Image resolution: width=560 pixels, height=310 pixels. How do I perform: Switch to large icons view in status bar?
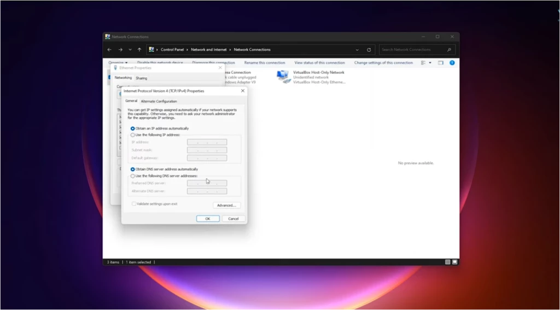(x=454, y=262)
